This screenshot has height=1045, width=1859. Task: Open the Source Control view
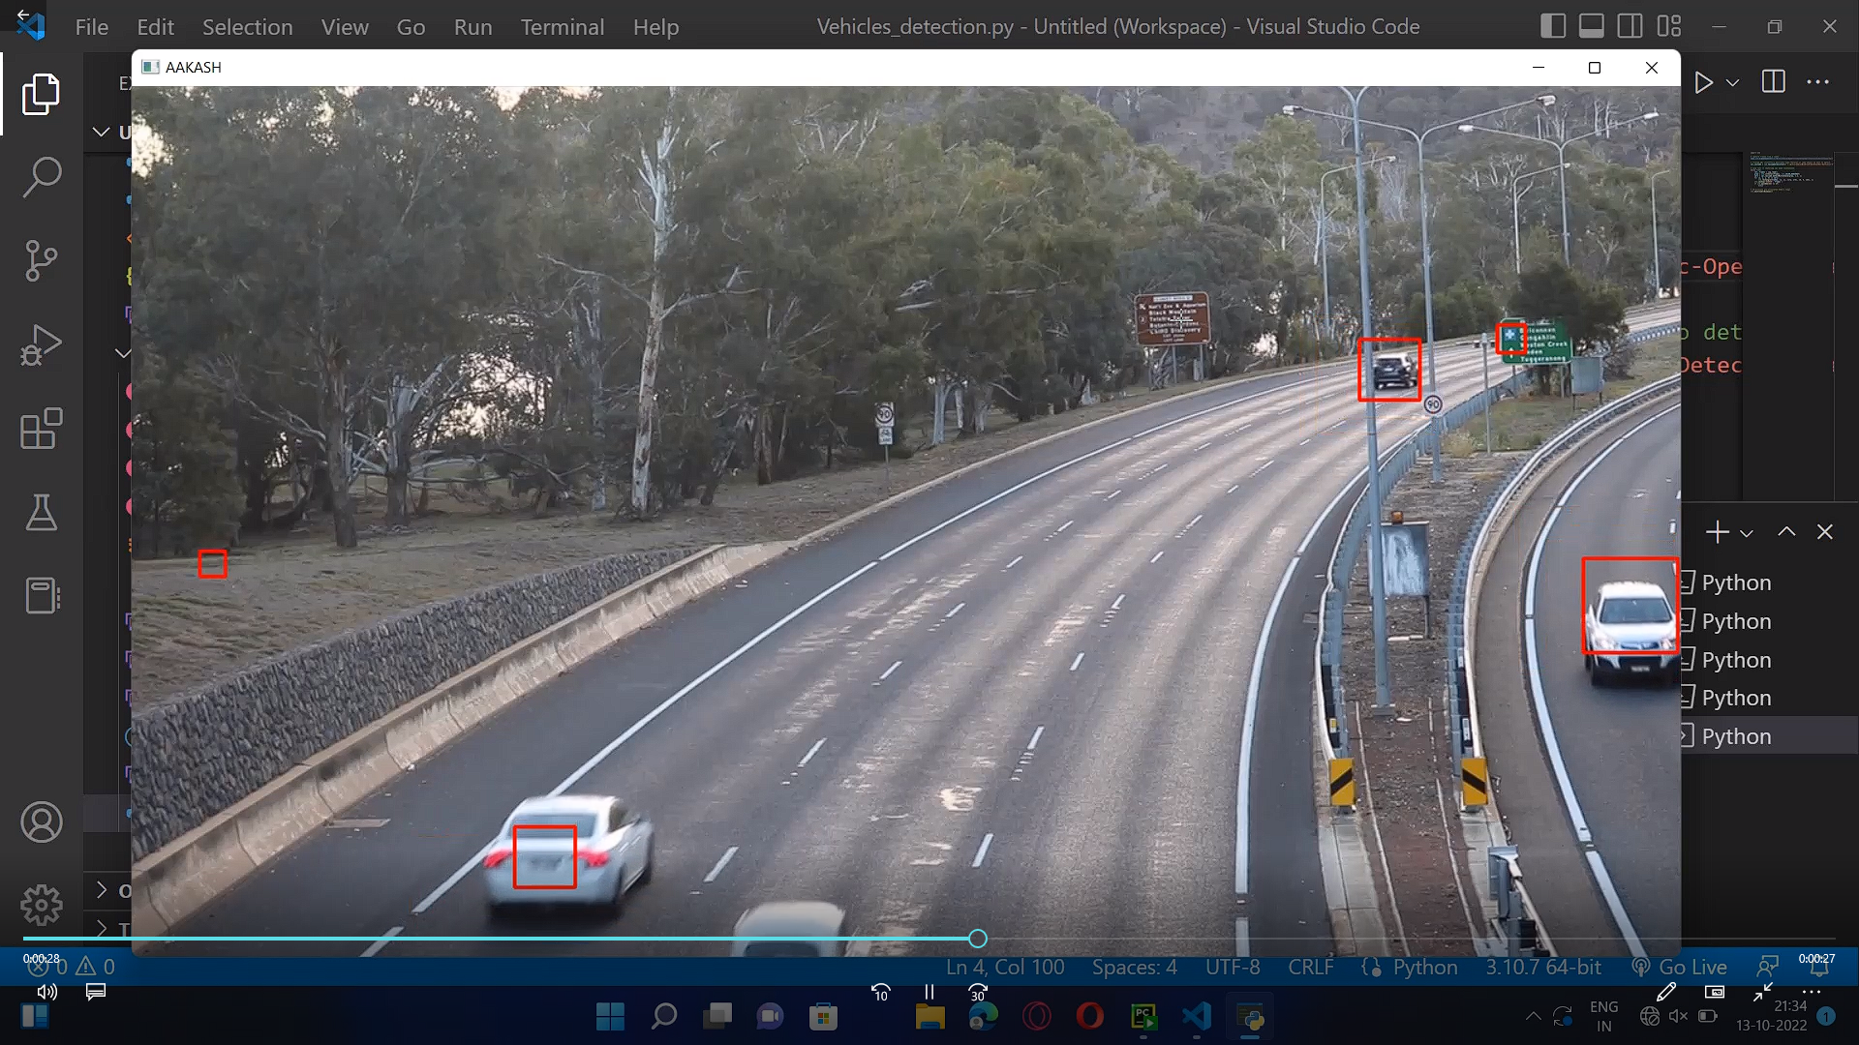pos(41,260)
